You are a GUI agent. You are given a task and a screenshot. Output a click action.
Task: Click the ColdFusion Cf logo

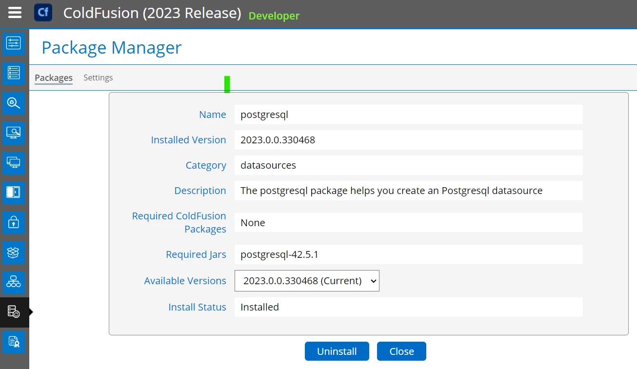[43, 13]
